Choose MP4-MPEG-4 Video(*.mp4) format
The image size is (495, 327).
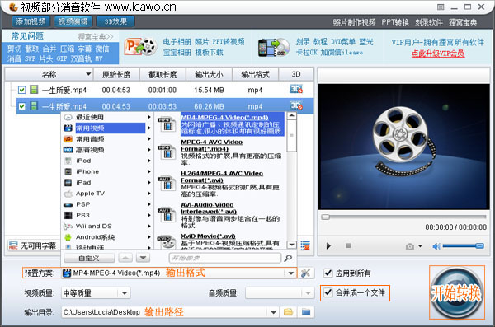tap(232, 124)
